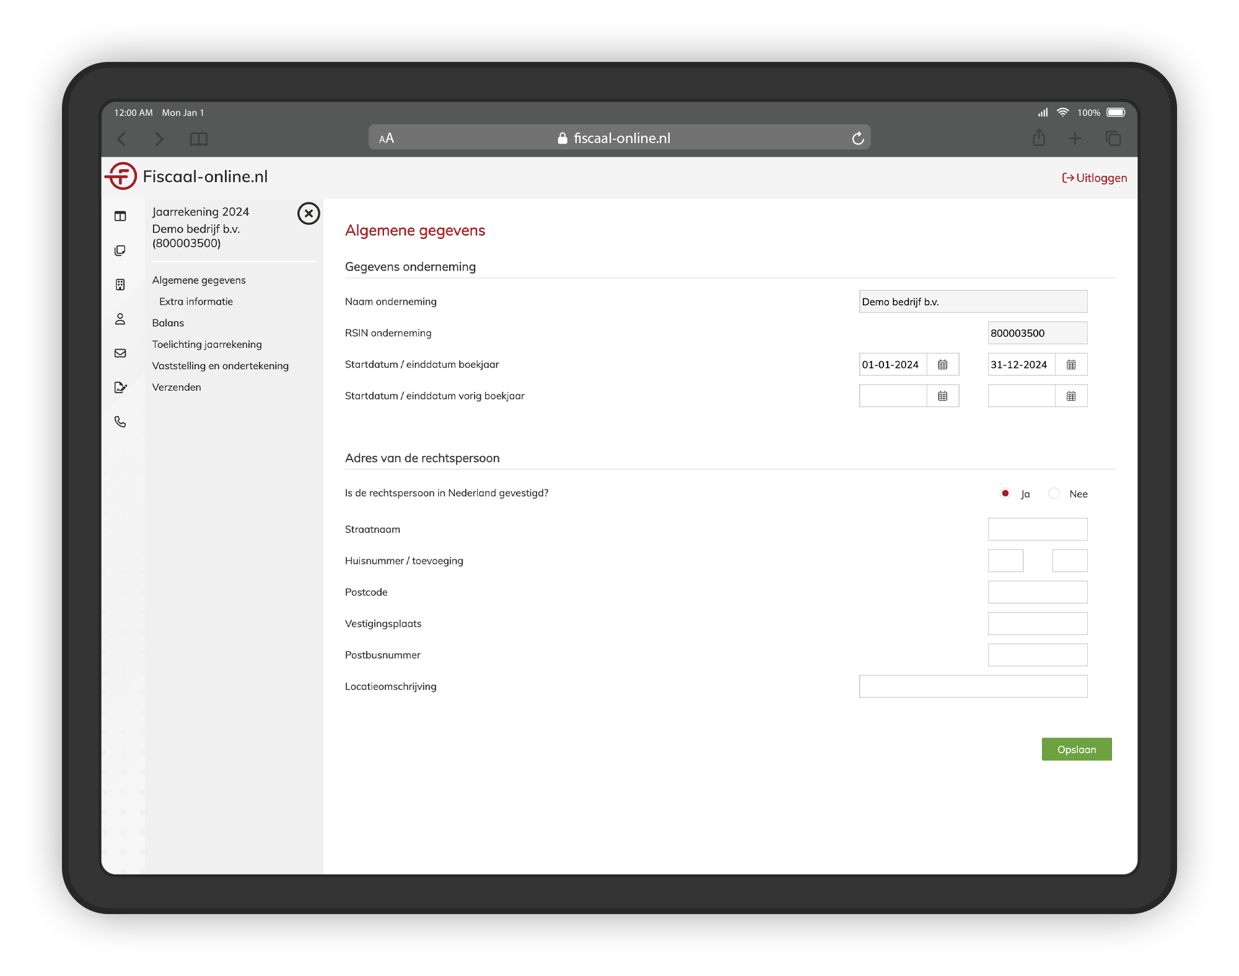Viewport: 1239px width, 976px height.
Task: Click the 01-01-2024 startdatum field
Action: tap(893, 365)
